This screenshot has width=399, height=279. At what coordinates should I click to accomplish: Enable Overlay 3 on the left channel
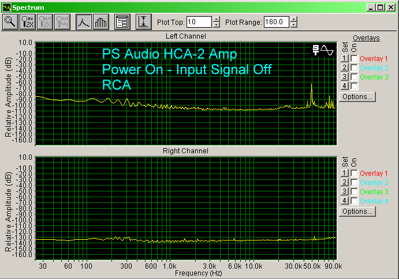pos(353,77)
